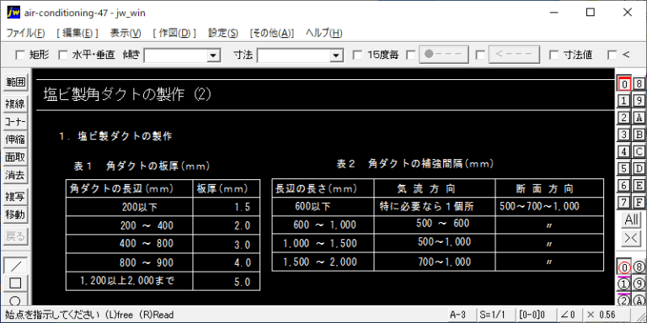
Task: Select the circle drawing tool icon
Action: click(15, 299)
